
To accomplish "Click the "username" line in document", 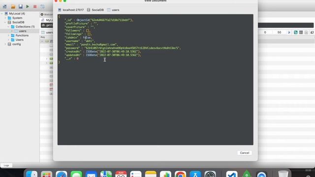I will pos(80,41).
